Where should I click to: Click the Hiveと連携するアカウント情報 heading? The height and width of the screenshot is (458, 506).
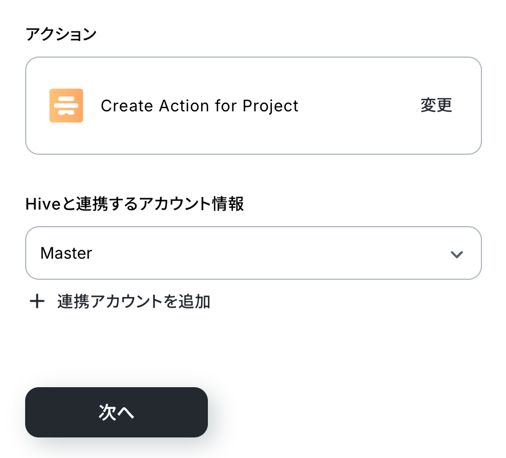click(x=135, y=204)
